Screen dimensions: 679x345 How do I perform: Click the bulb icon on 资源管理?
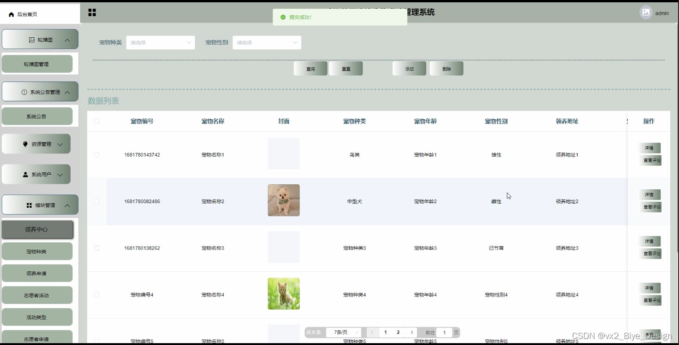(x=25, y=144)
